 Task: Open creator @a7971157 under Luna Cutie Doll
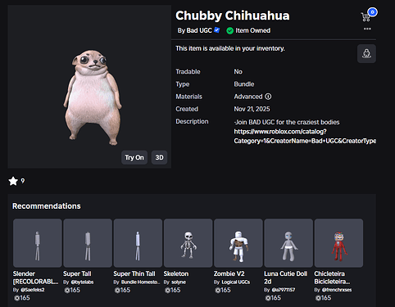pyautogui.click(x=284, y=290)
